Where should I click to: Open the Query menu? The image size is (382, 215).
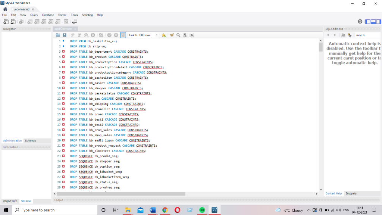click(x=34, y=15)
